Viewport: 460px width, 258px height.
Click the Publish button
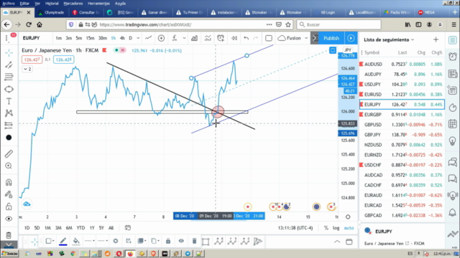click(331, 38)
